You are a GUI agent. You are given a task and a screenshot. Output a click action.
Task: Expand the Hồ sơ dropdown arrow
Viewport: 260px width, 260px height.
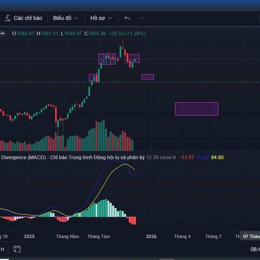tap(110, 18)
